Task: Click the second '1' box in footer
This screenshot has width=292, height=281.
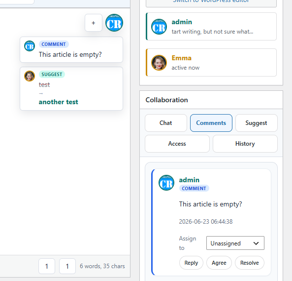Action: pos(67,266)
